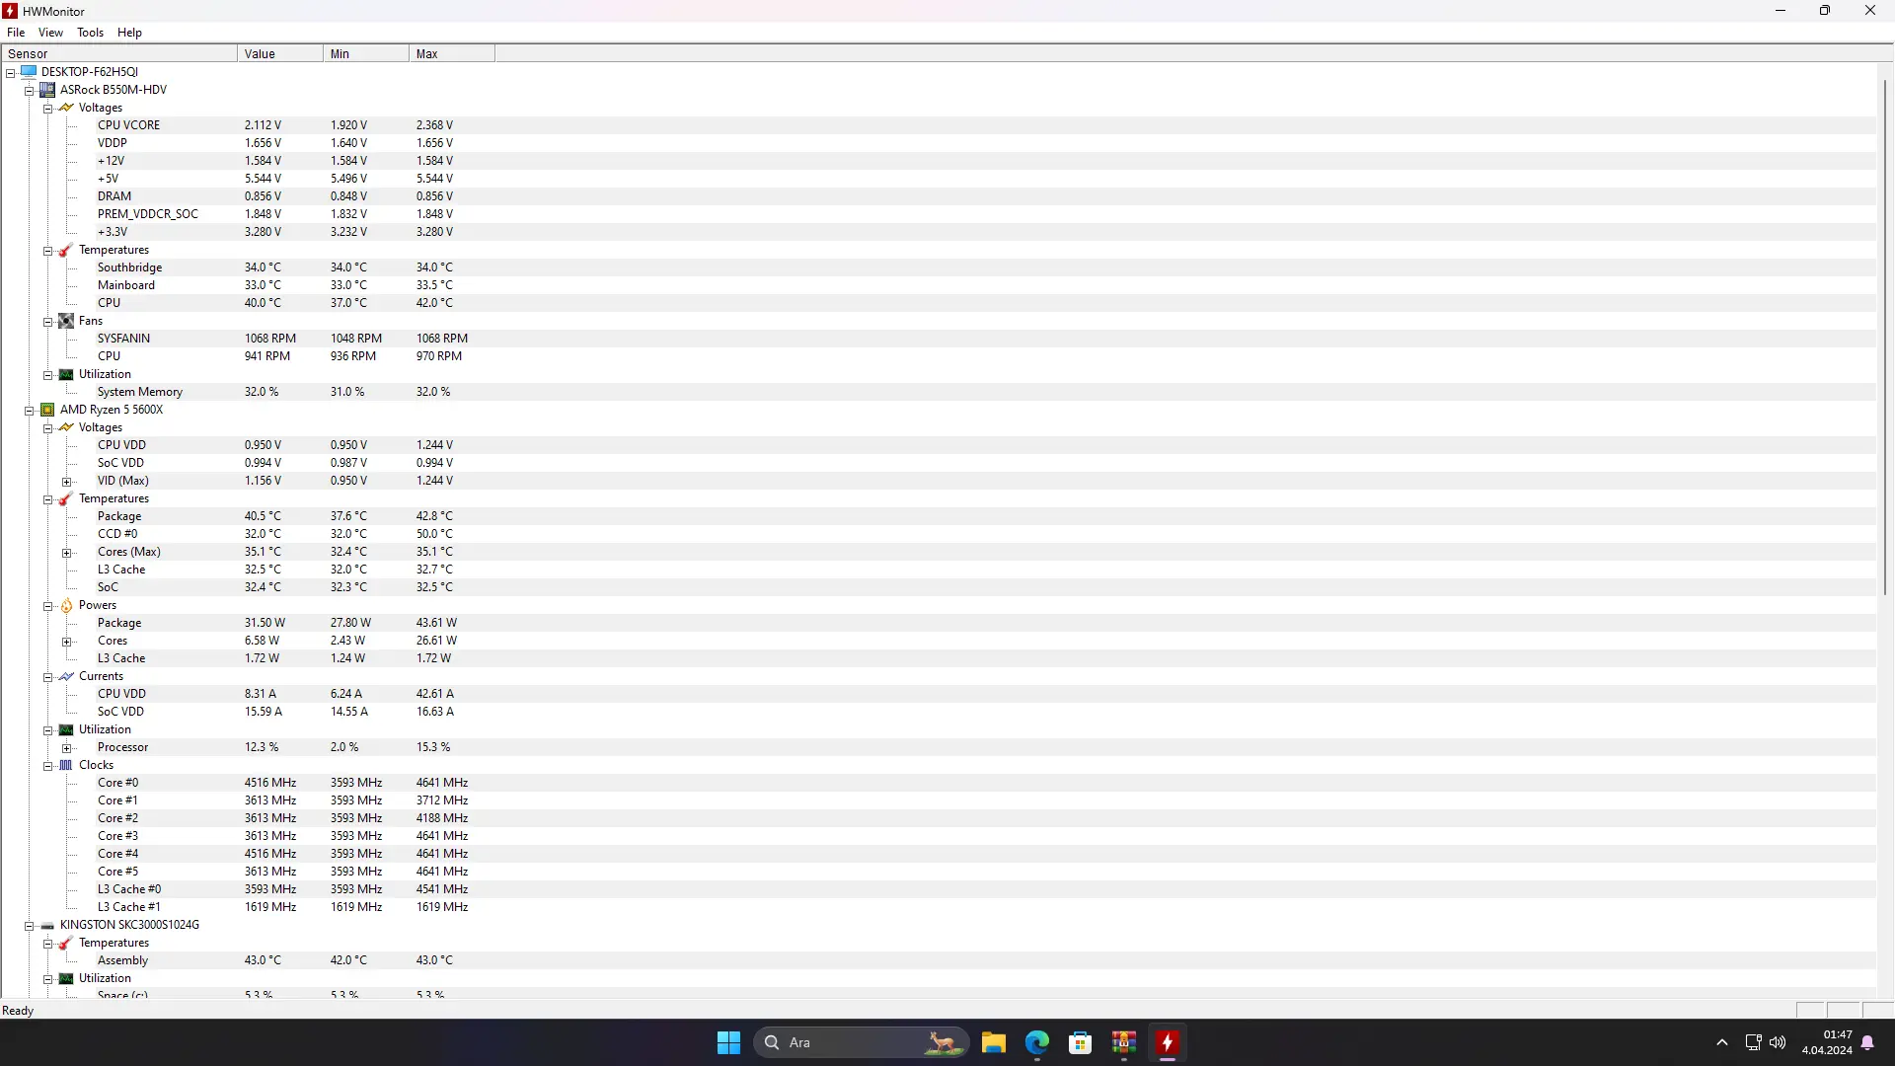
Task: Click the Ryzen Powers flame icon
Action: [x=66, y=605]
